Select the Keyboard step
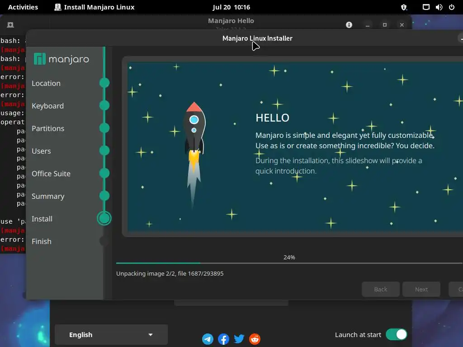The height and width of the screenshot is (347, 463). pyautogui.click(x=47, y=106)
